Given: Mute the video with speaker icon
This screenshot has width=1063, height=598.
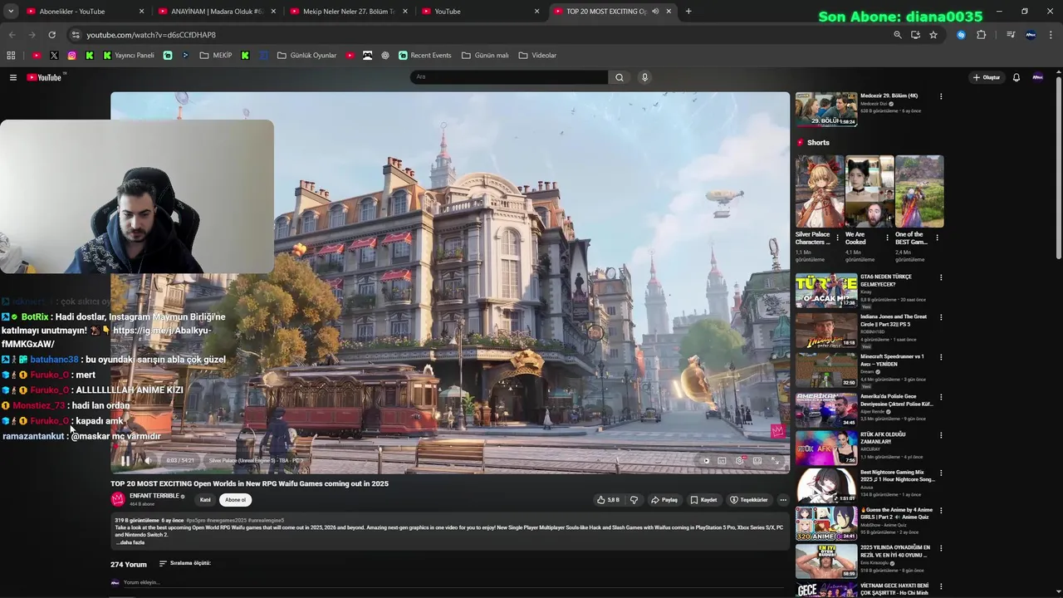Looking at the screenshot, I should point(148,460).
